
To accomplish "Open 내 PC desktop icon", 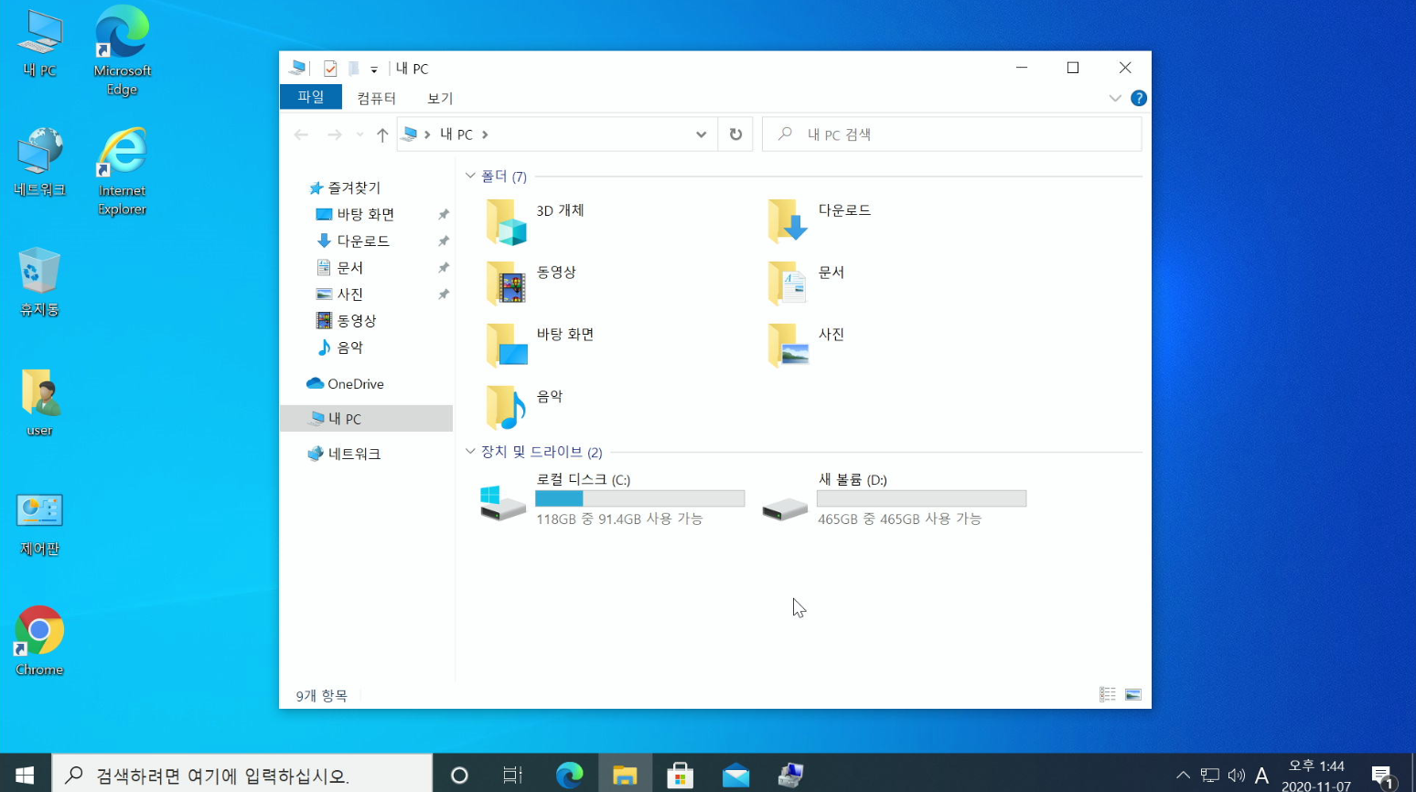I will pyautogui.click(x=40, y=43).
